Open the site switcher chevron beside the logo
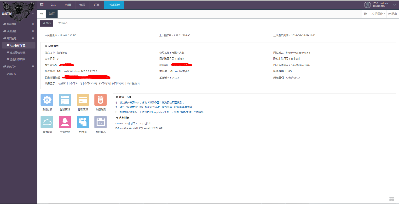 coord(34,14)
